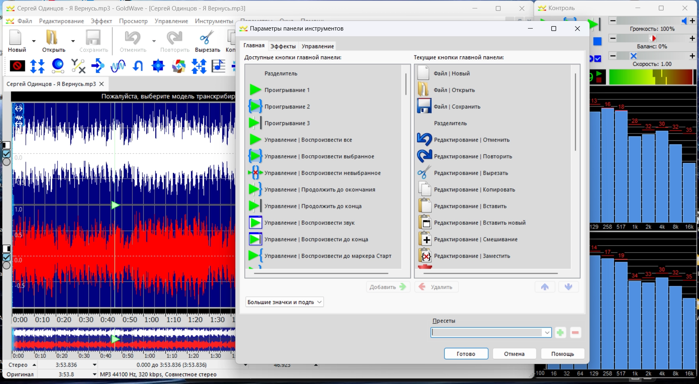Image resolution: width=699 pixels, height=384 pixels.
Task: Click the blue down-arrow move button
Action: coord(568,287)
